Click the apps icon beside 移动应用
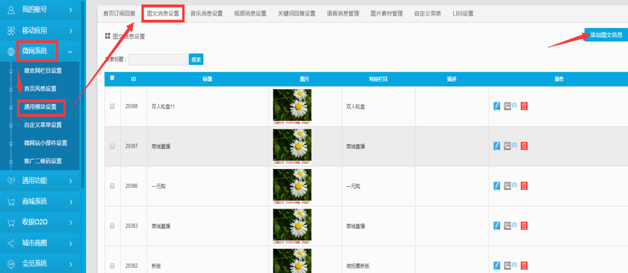The image size is (628, 273). click(x=11, y=31)
